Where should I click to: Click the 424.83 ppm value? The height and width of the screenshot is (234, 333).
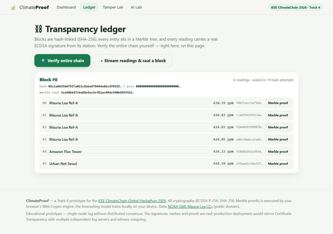[223, 115]
